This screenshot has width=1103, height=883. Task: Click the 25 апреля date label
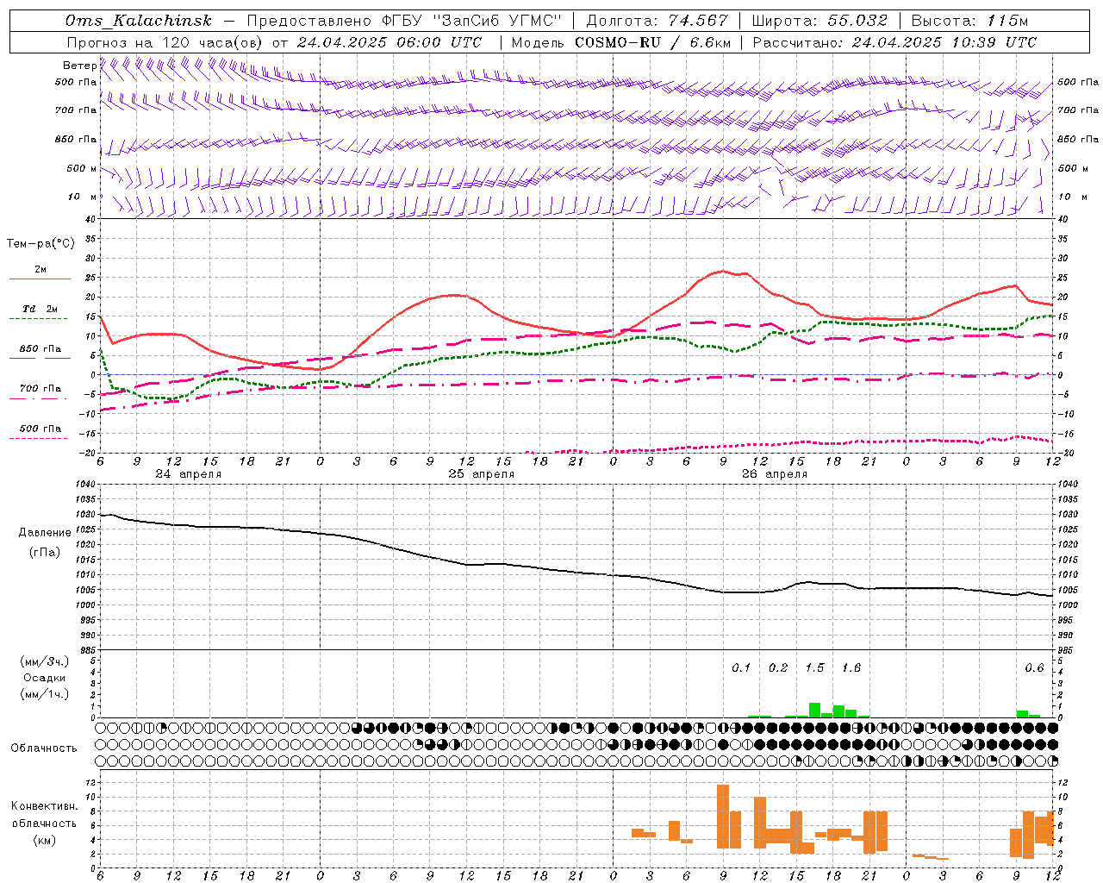click(x=481, y=474)
